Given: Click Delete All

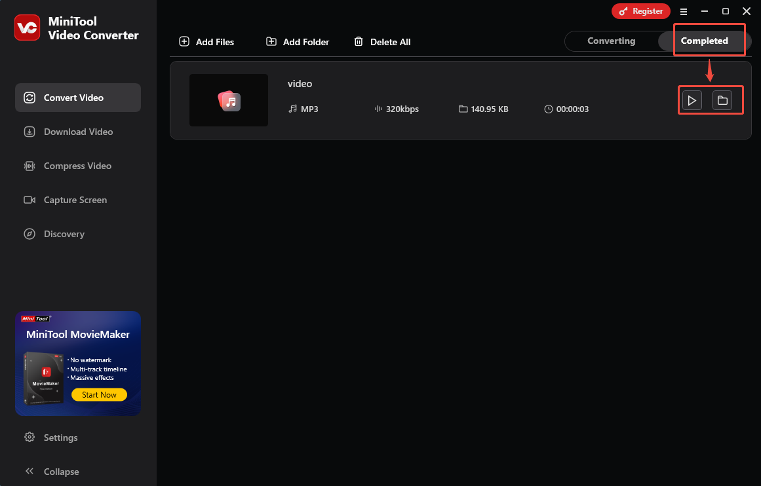Looking at the screenshot, I should coord(382,42).
